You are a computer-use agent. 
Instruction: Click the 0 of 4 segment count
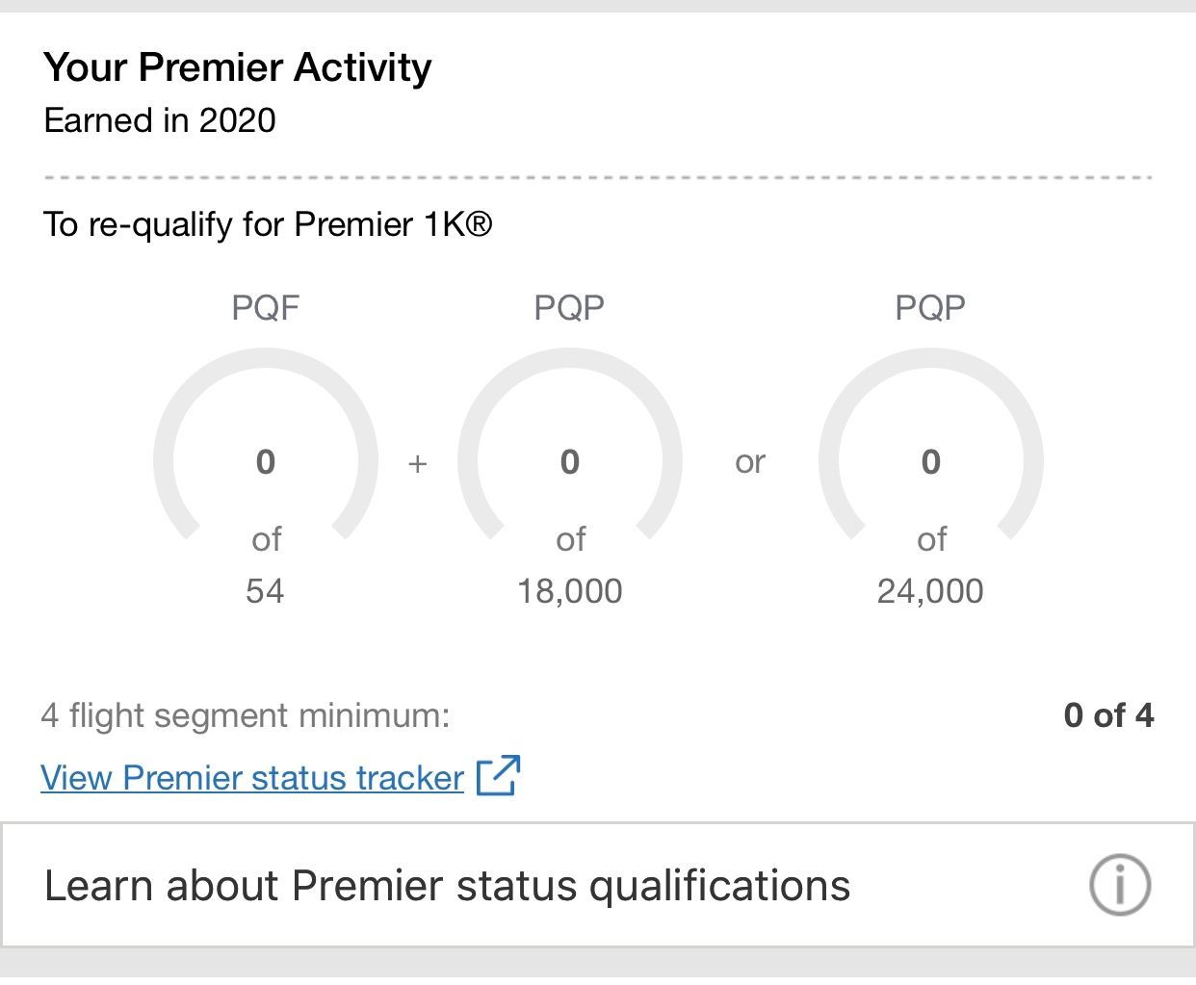[1108, 715]
